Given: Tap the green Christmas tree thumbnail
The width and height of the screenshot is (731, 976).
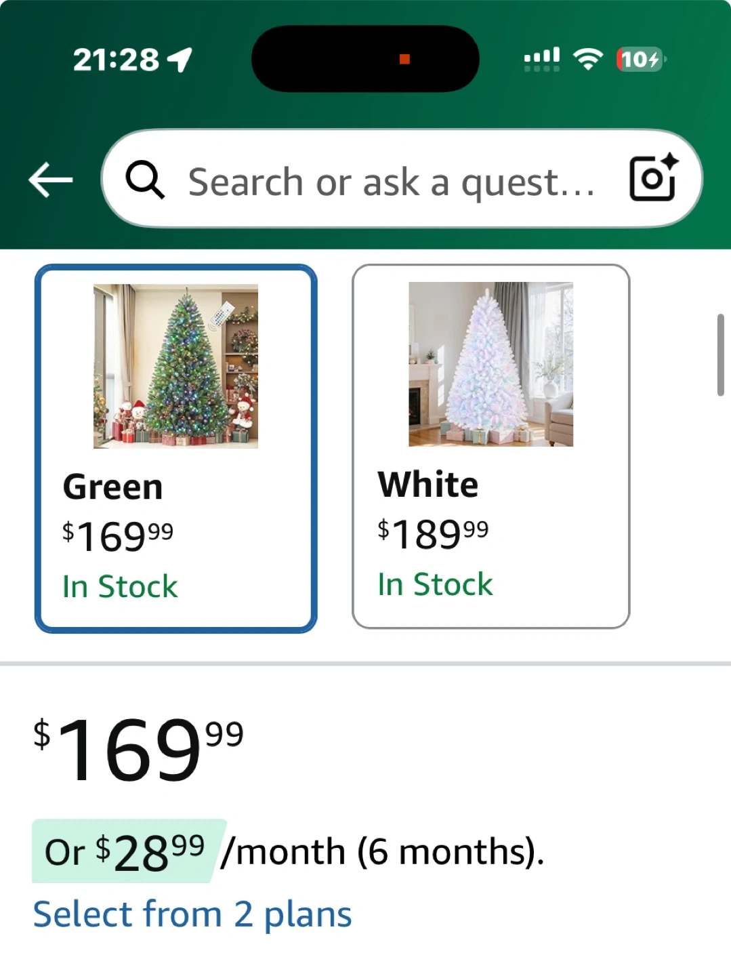Looking at the screenshot, I should [x=175, y=366].
